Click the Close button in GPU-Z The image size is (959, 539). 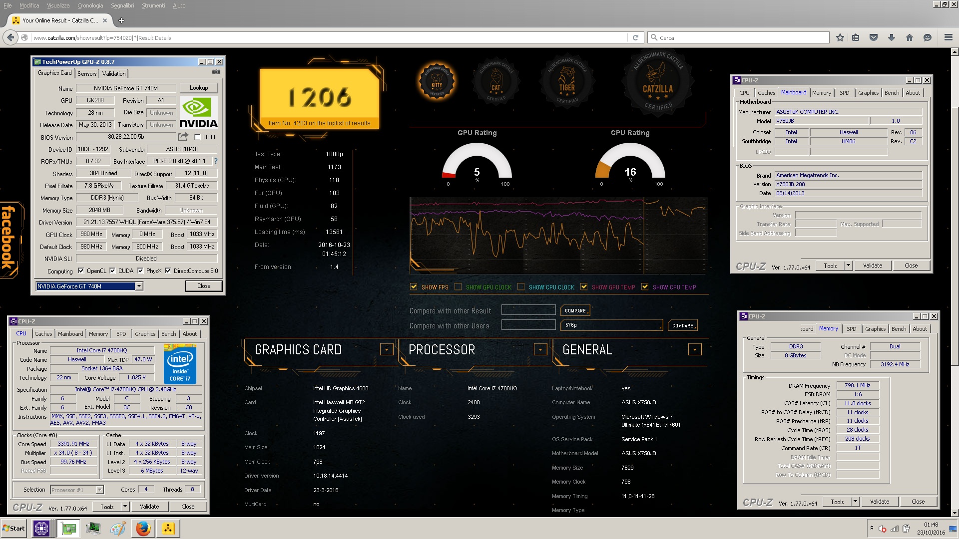(x=204, y=286)
